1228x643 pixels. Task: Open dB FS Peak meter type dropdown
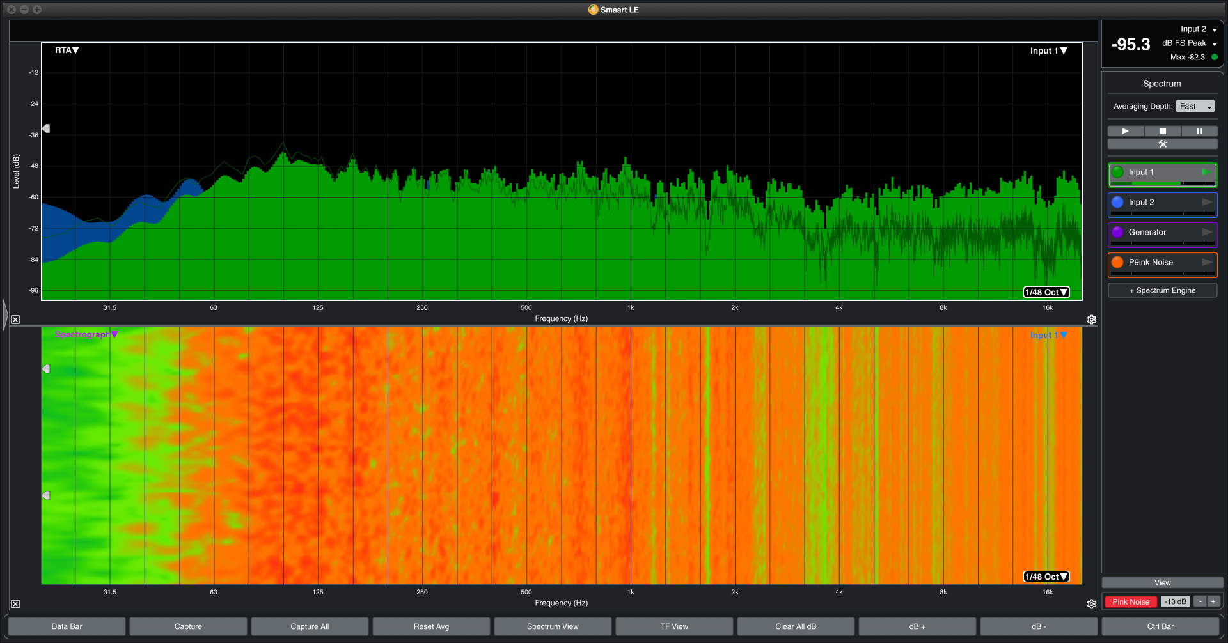(1190, 43)
